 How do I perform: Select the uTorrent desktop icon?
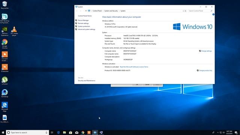point(4,81)
